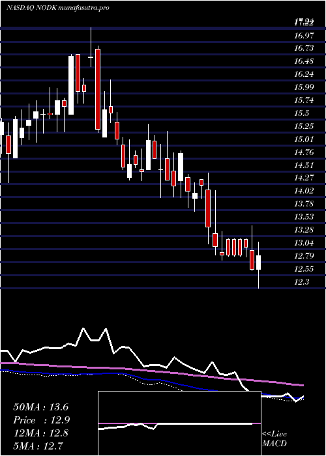Click the <<Live MACD label
Image resolution: width=326 pixels, height=456 pixels.
[x=274, y=439]
